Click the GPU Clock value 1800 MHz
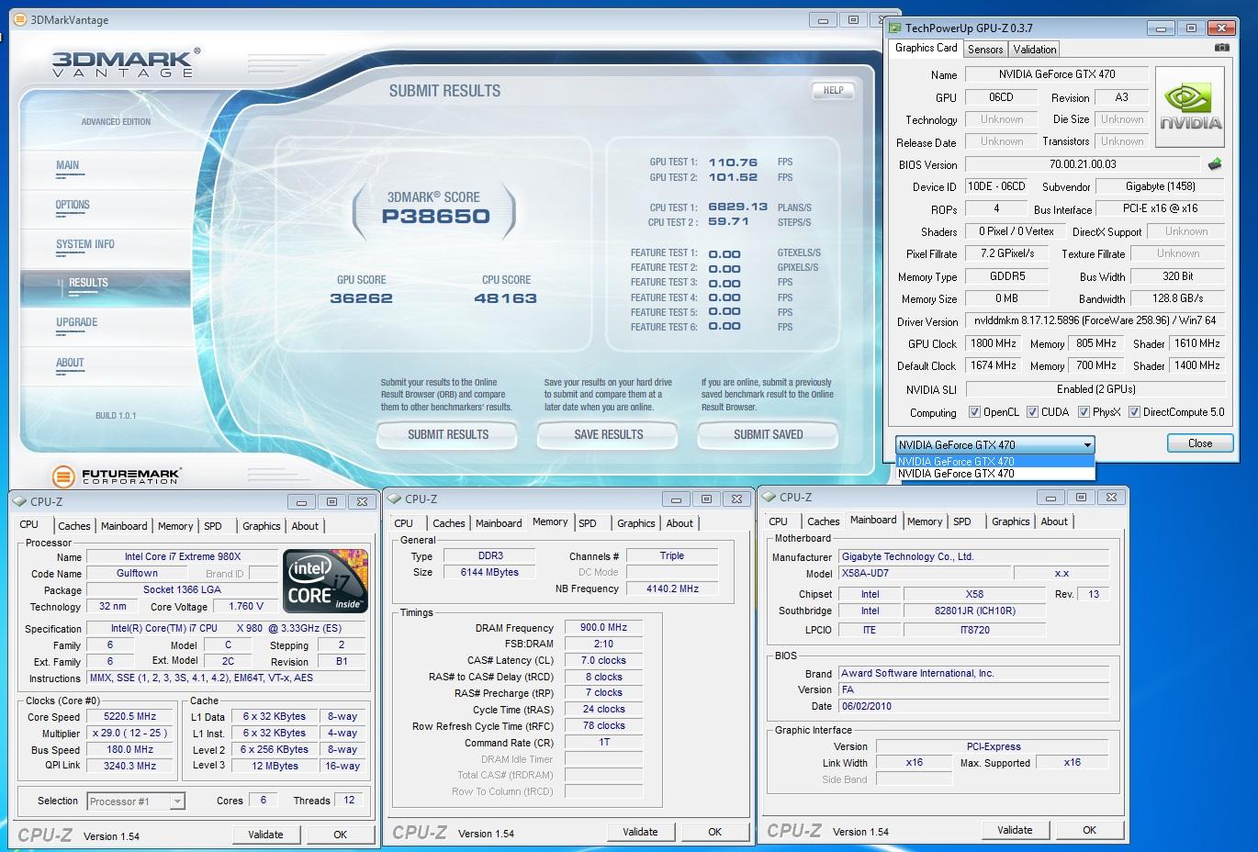Image resolution: width=1258 pixels, height=852 pixels. point(993,343)
